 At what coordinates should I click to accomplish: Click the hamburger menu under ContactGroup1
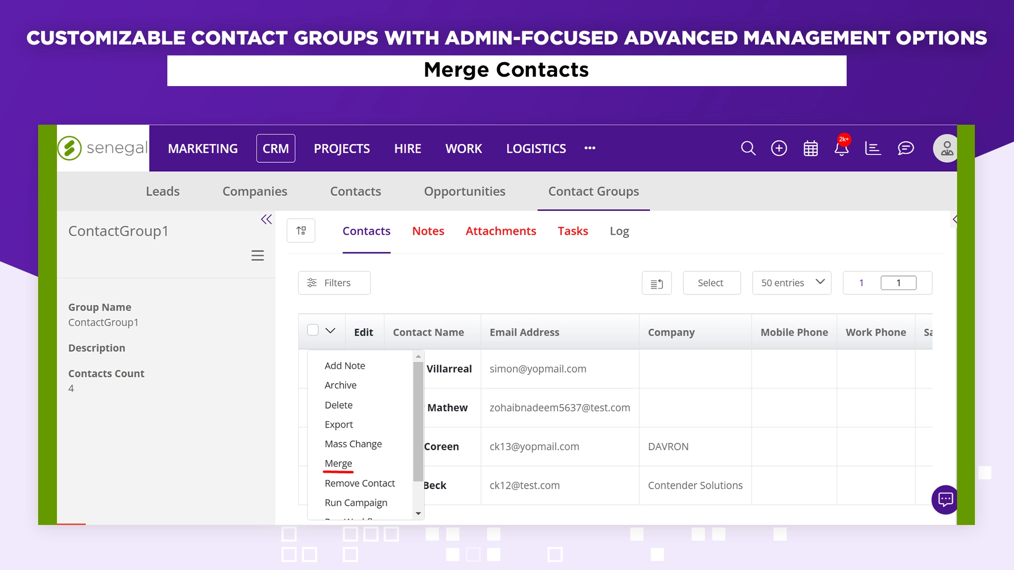coord(257,255)
